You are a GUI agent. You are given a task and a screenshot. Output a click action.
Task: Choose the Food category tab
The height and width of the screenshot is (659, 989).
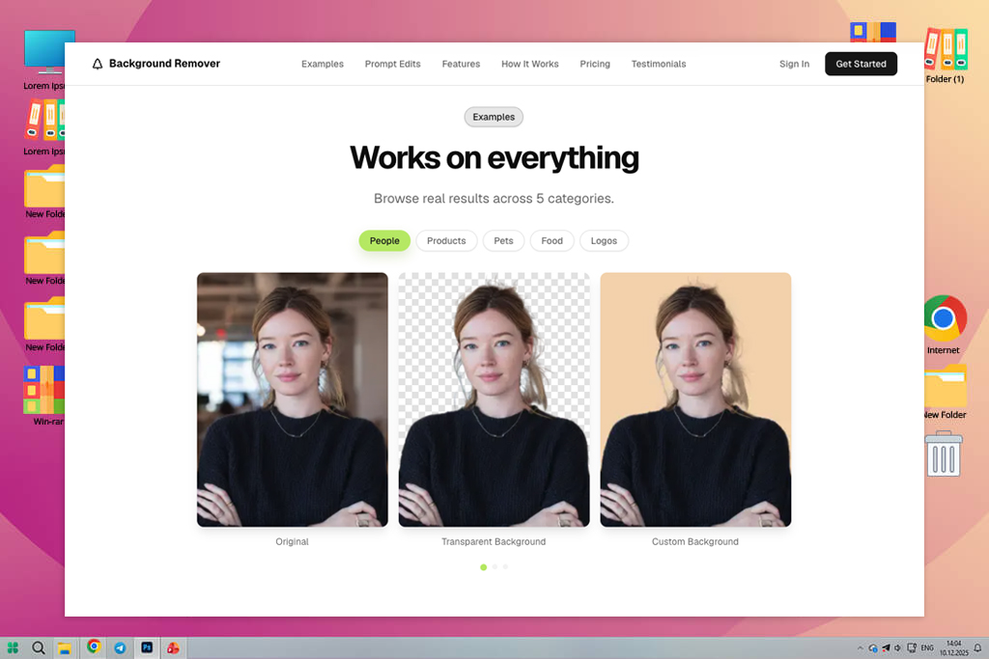551,240
